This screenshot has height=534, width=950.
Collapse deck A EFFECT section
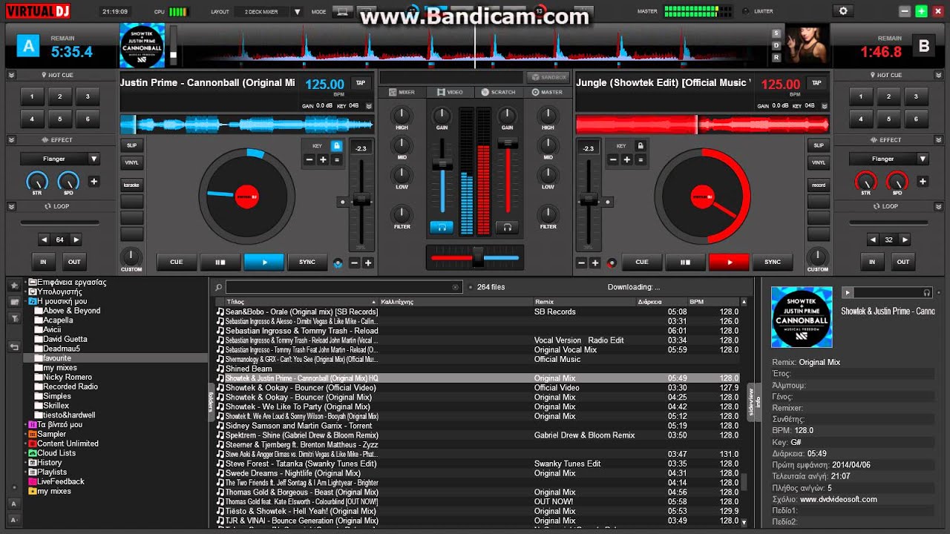(11, 139)
